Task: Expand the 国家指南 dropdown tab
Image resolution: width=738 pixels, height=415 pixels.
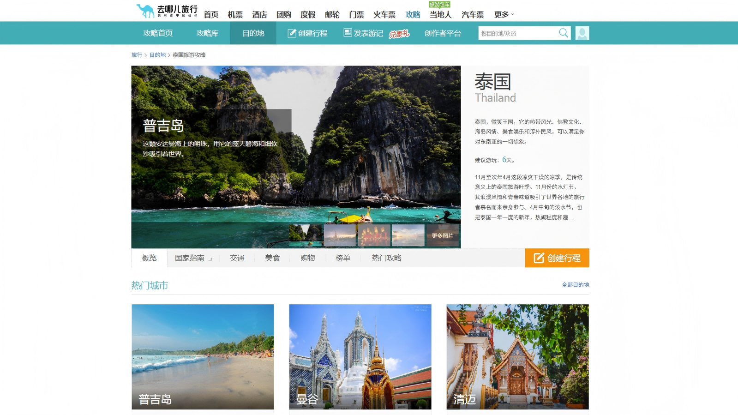Action: tap(193, 258)
